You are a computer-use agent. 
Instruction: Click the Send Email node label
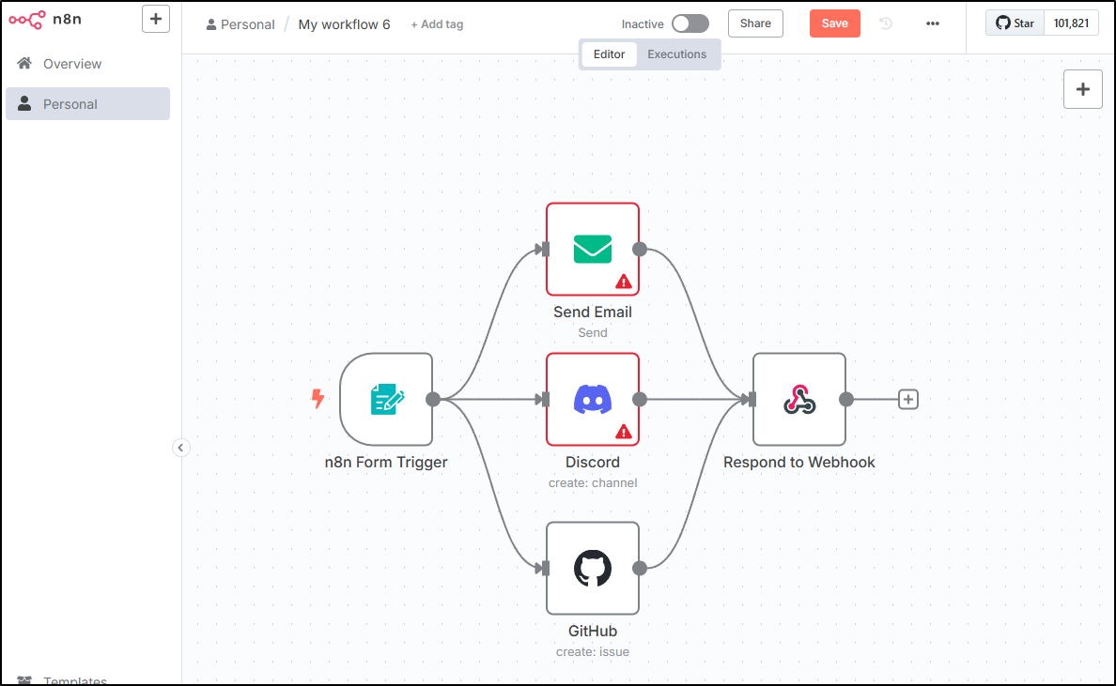pyautogui.click(x=593, y=313)
